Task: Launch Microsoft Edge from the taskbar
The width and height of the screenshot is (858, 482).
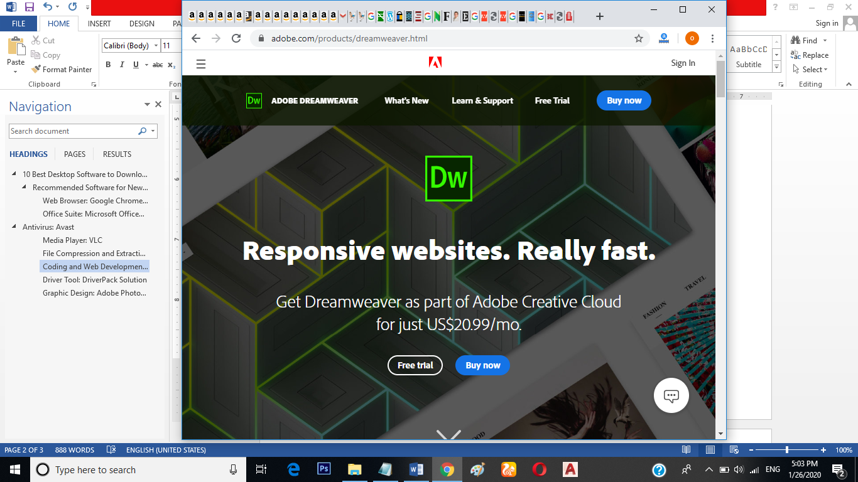Action: click(x=293, y=469)
